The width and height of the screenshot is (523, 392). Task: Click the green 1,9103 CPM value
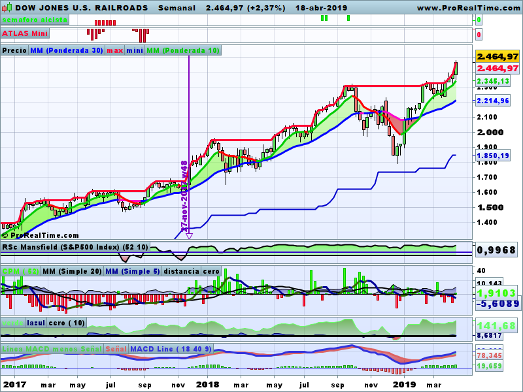coord(497,293)
